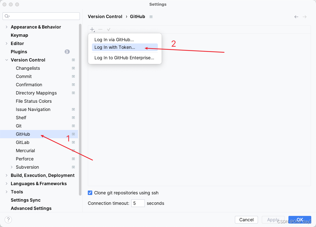The width and height of the screenshot is (316, 227).
Task: Click the project-level icon beside GitHub breadcrumb
Action: point(151,17)
